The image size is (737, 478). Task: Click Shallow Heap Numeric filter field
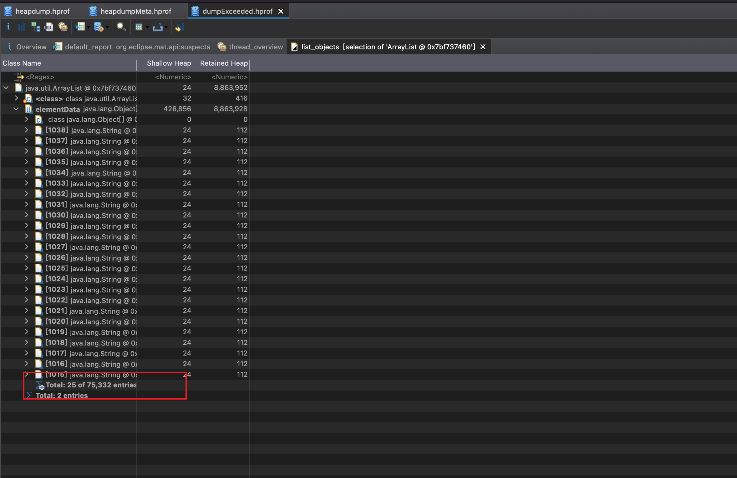tap(173, 77)
